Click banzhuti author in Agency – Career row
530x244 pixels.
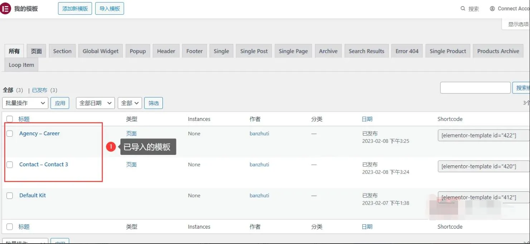tap(259, 133)
